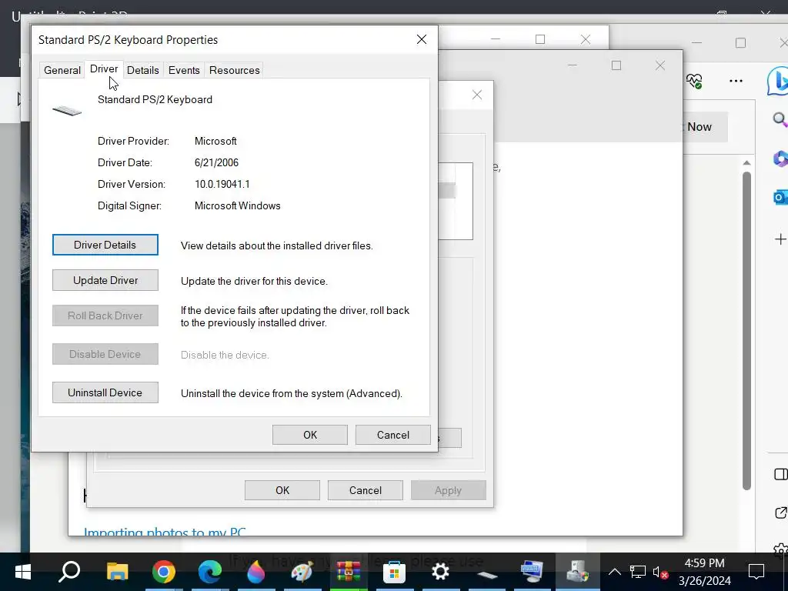
Task: Open taskbar Search
Action: click(x=69, y=572)
